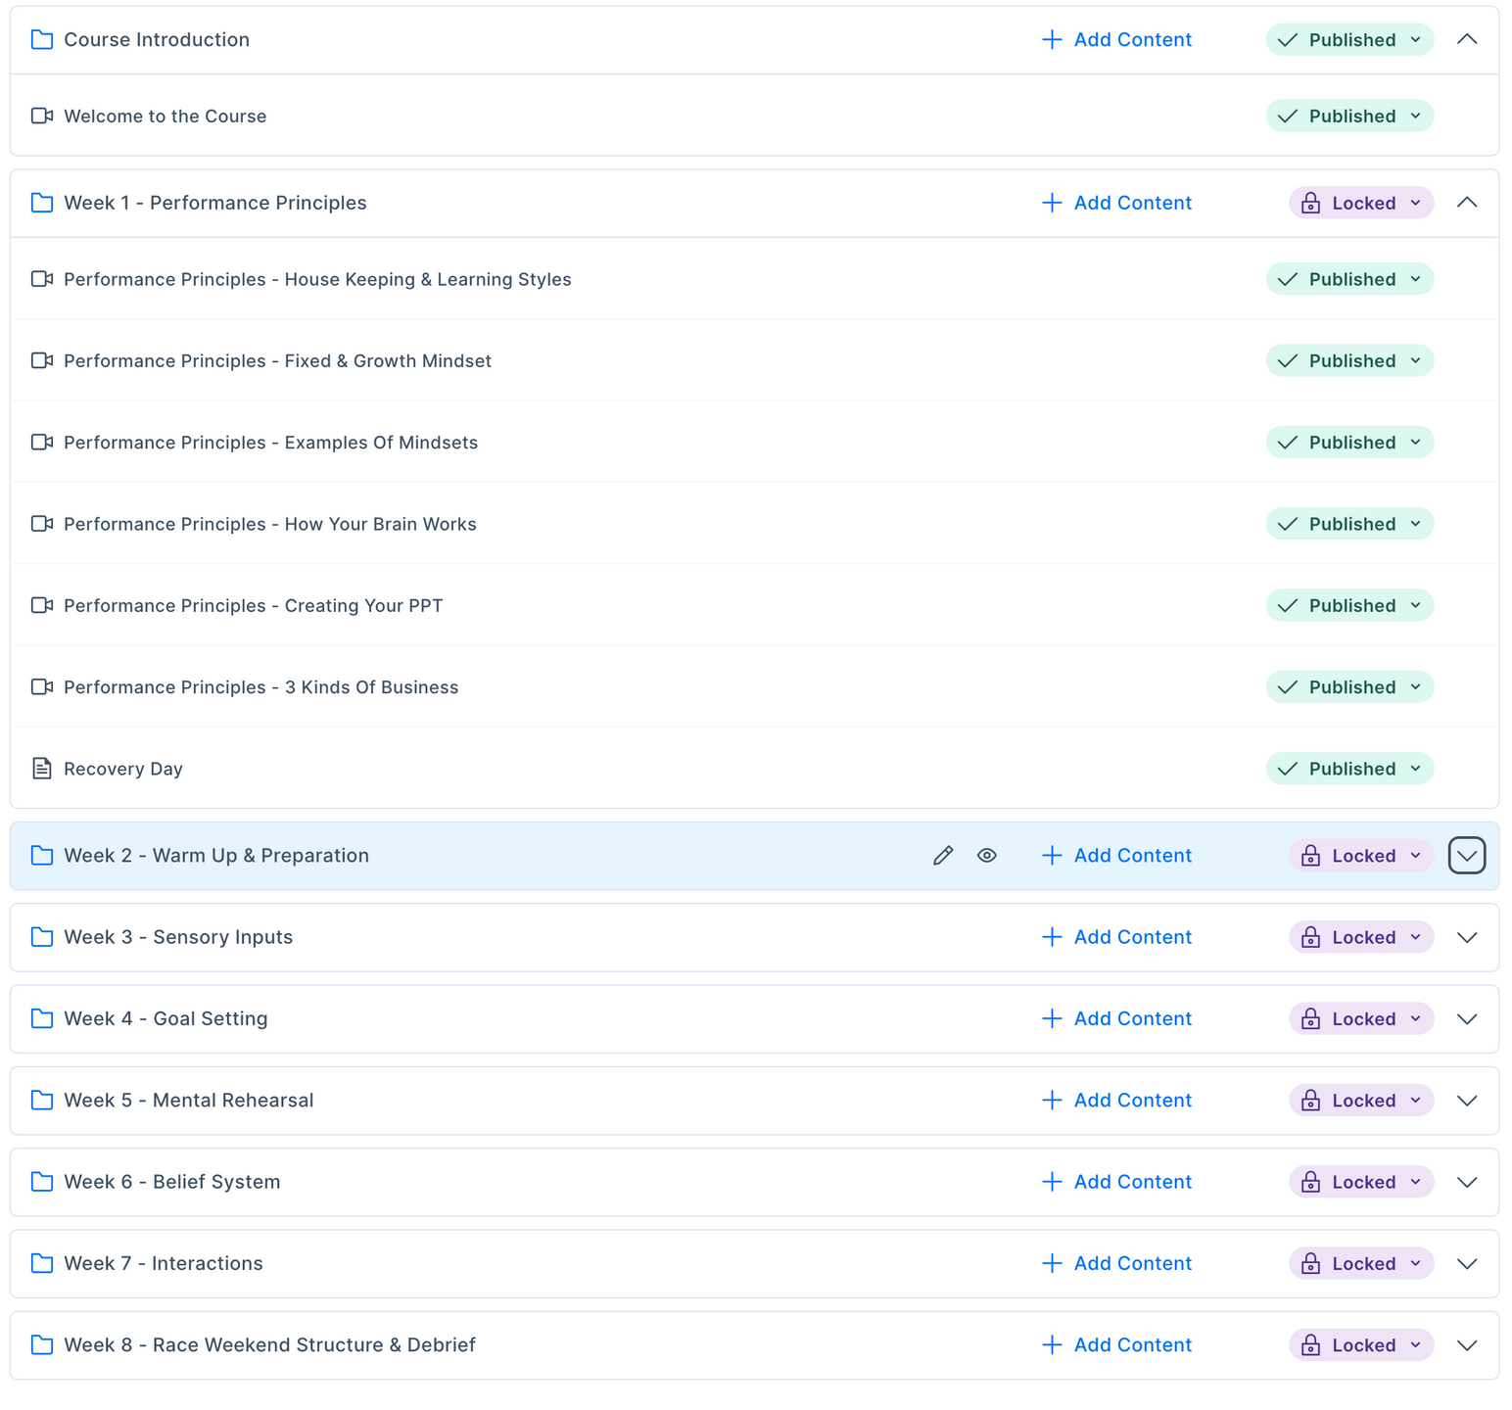Viewport: 1512px width, 1410px height.
Task: Open the Creating Your PPT lesson
Action: tap(253, 606)
